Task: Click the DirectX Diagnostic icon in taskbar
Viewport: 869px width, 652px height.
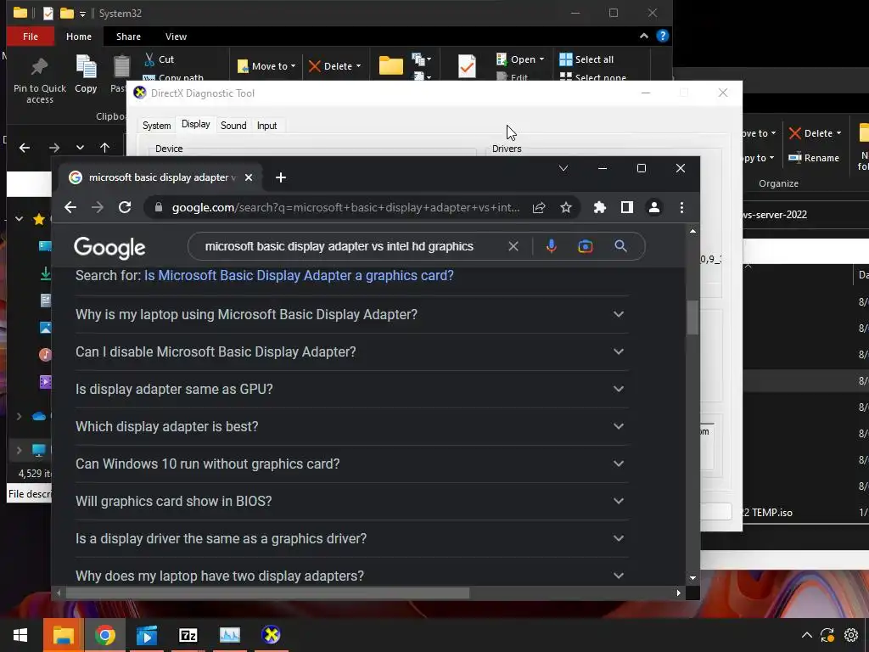Action: [271, 635]
